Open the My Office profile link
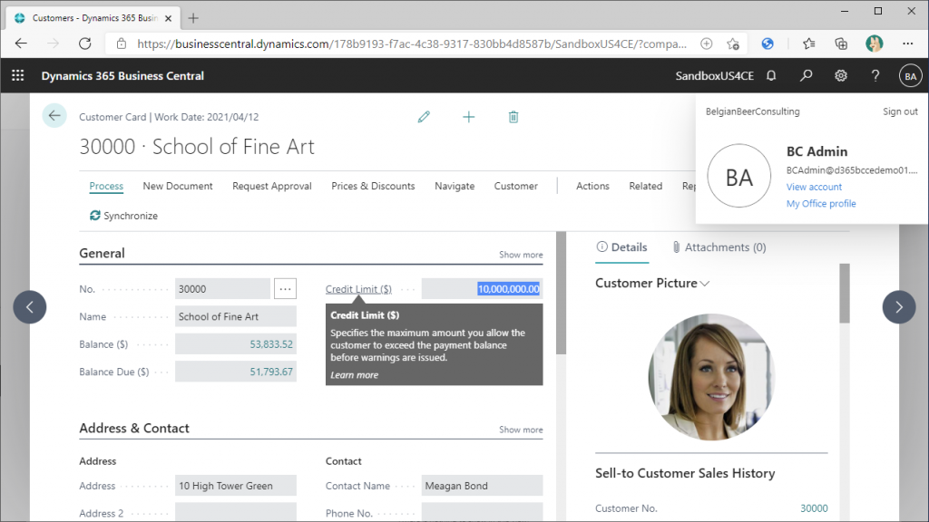Image resolution: width=929 pixels, height=522 pixels. pyautogui.click(x=821, y=204)
